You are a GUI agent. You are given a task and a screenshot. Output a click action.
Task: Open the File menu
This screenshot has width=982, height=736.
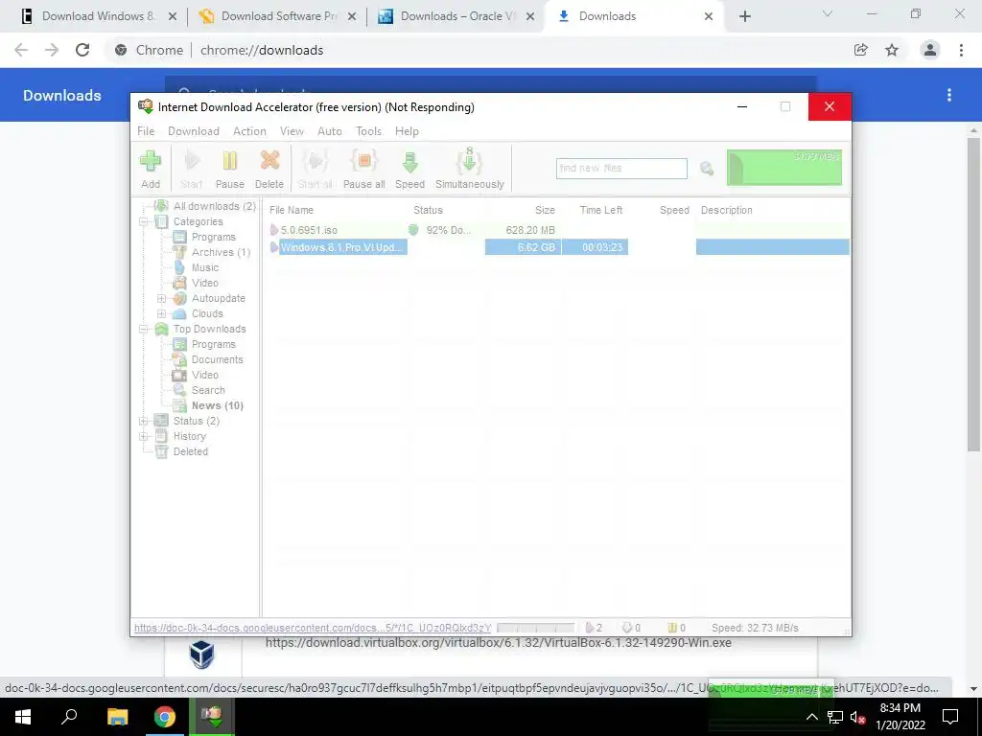pyautogui.click(x=146, y=130)
